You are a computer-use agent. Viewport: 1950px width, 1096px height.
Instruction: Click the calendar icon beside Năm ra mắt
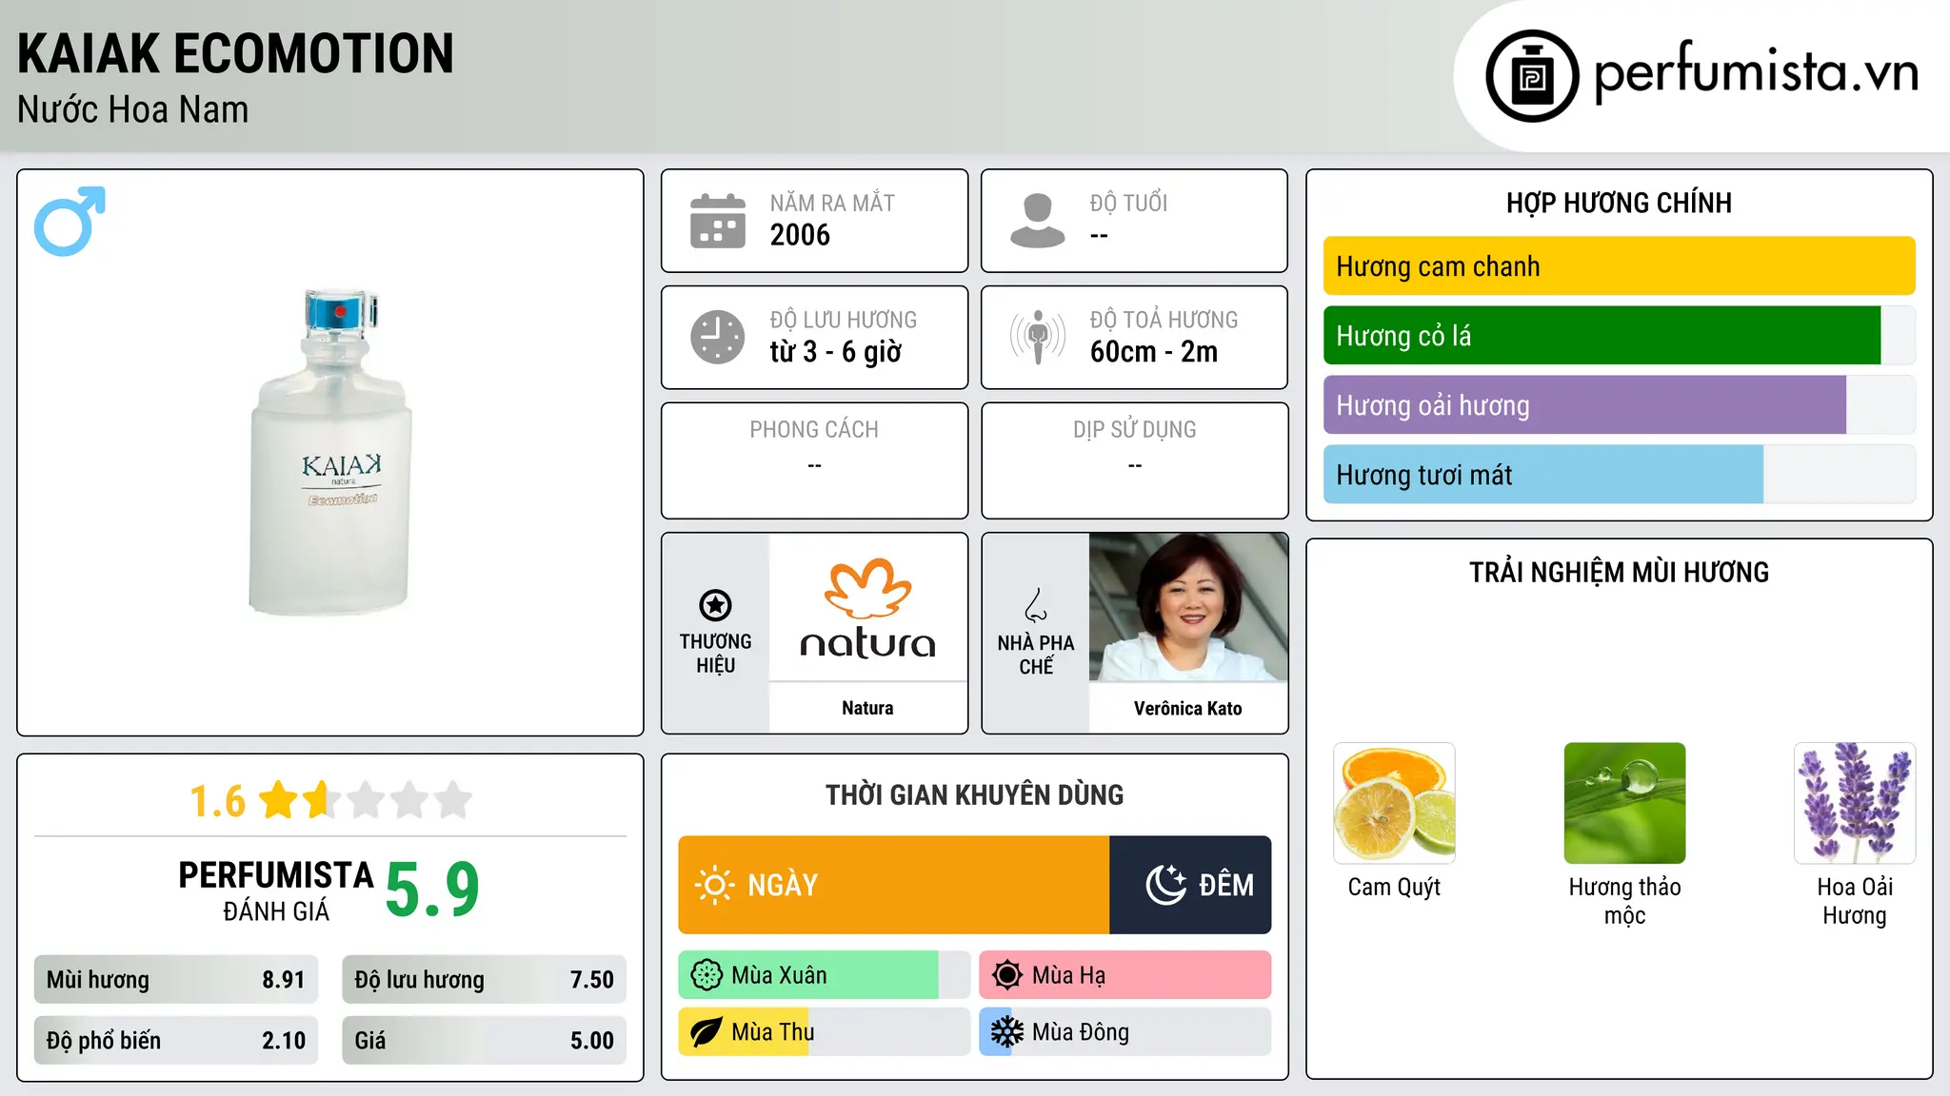pyautogui.click(x=718, y=221)
